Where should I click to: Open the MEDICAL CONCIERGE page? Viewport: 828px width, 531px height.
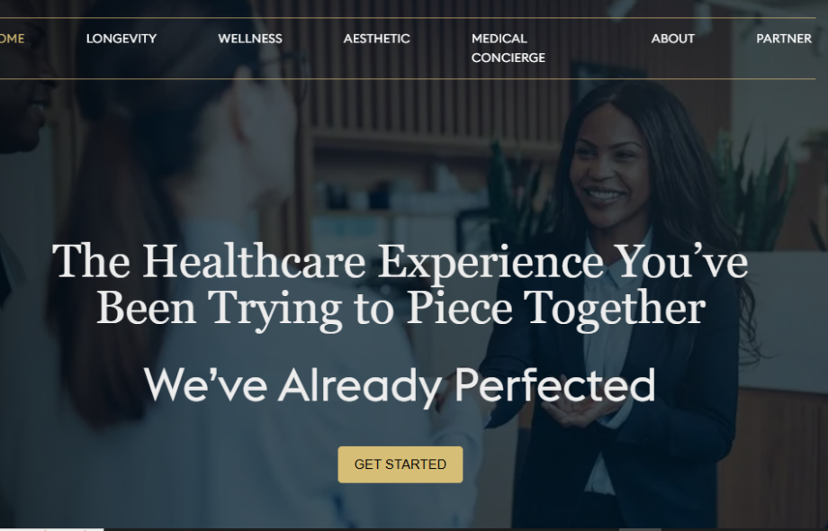point(508,48)
